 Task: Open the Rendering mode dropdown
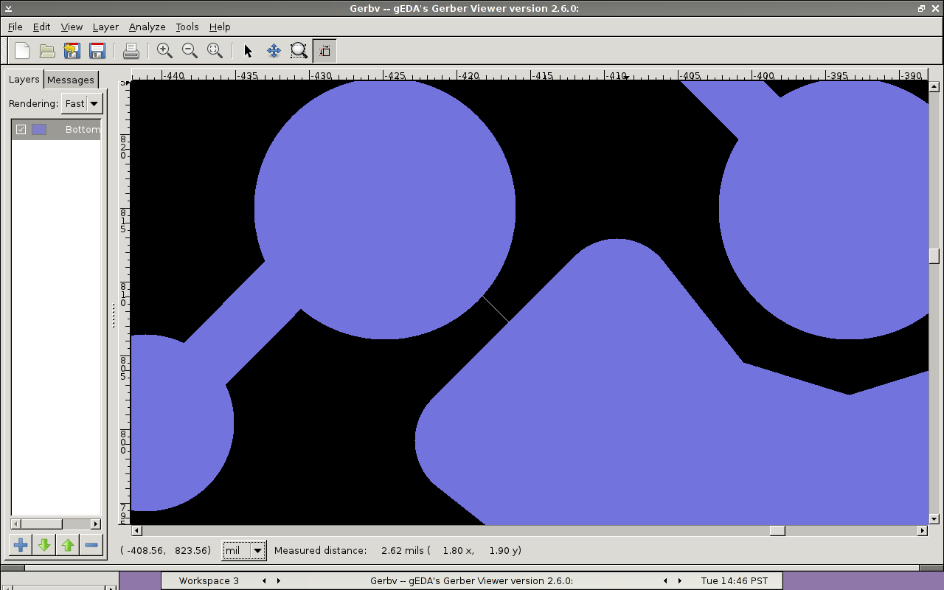click(81, 104)
